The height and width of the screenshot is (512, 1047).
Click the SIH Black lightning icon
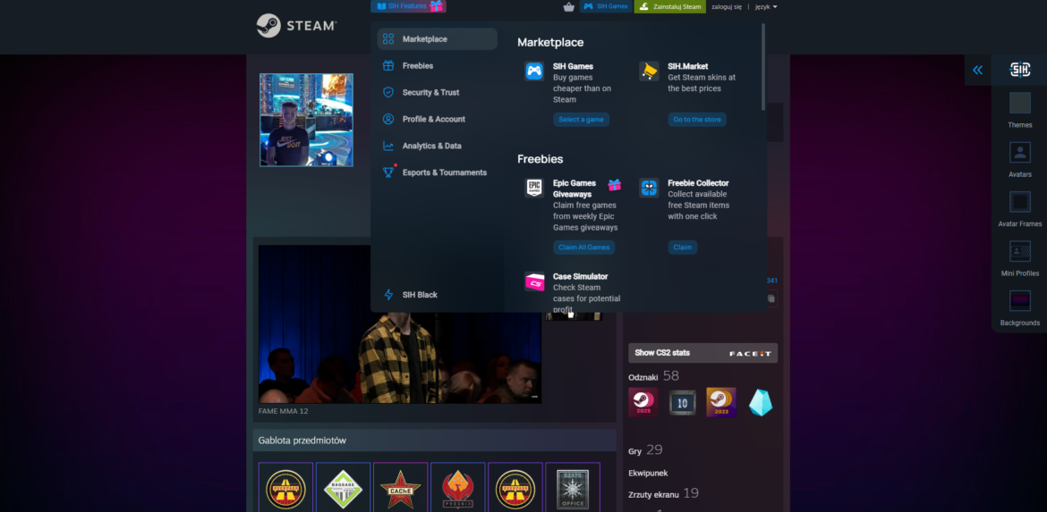(x=388, y=294)
